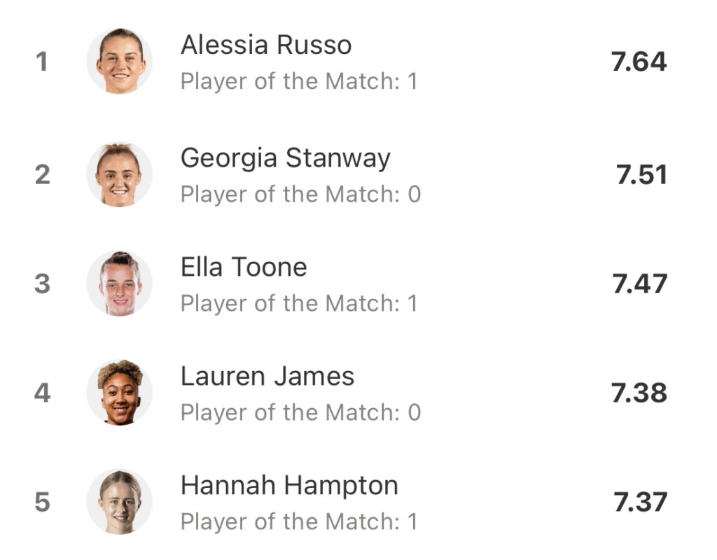Click rank number 1
Image resolution: width=717 pixels, height=560 pixels.
tap(42, 62)
